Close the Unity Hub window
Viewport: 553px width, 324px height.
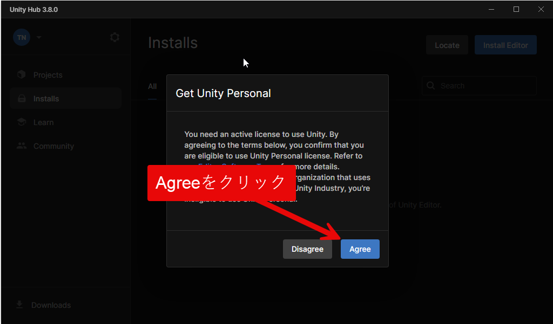pyautogui.click(x=541, y=10)
